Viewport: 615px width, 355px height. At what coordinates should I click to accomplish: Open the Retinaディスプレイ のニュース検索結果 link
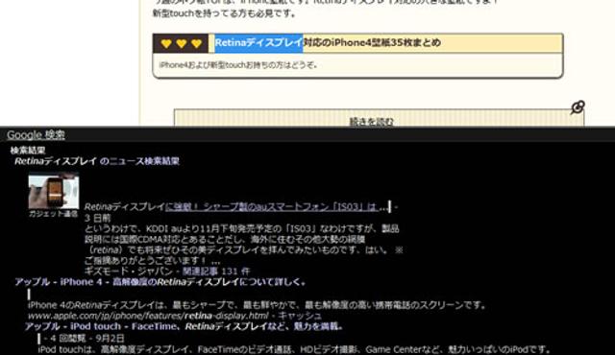(x=97, y=161)
